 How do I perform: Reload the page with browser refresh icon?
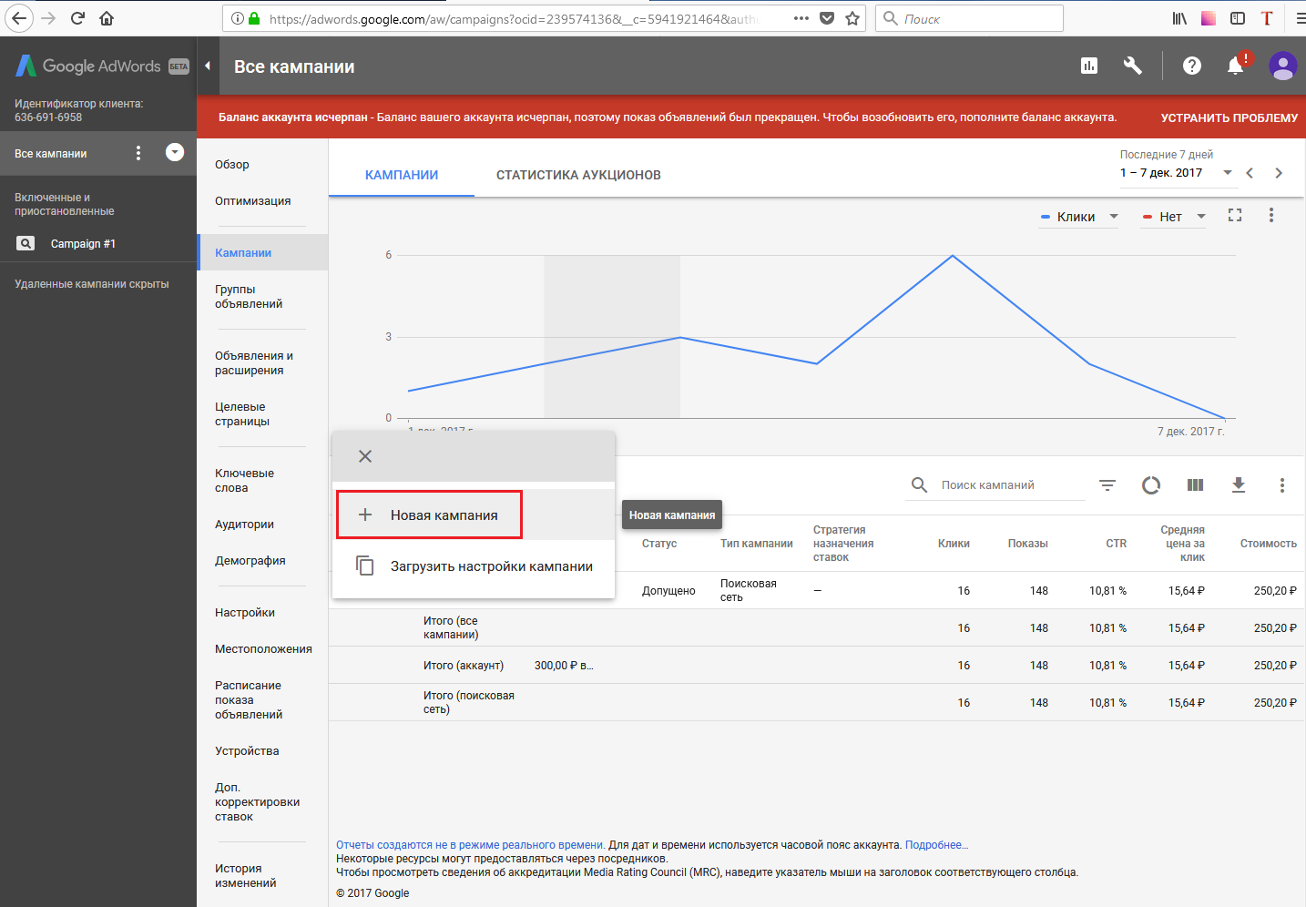click(x=78, y=18)
